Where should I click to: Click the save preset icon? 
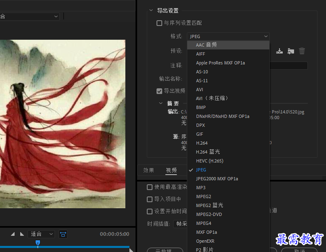[x=279, y=51]
